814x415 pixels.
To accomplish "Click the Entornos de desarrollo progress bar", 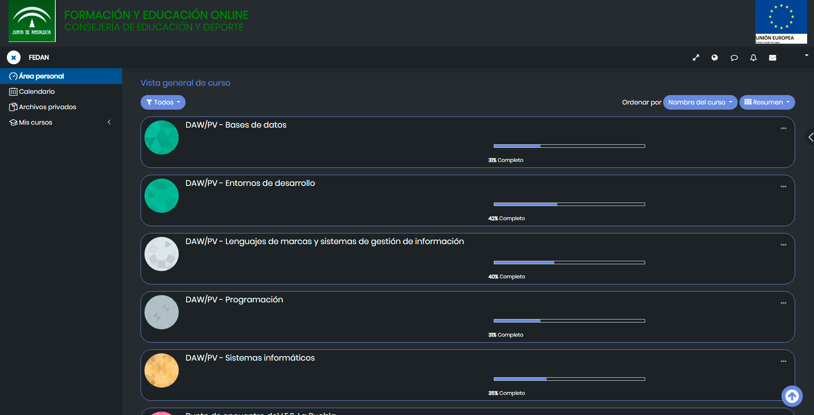I will [569, 204].
